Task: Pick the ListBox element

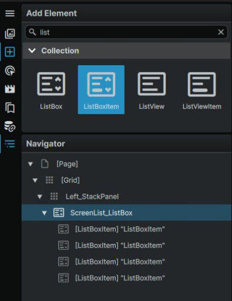Action: (51, 90)
